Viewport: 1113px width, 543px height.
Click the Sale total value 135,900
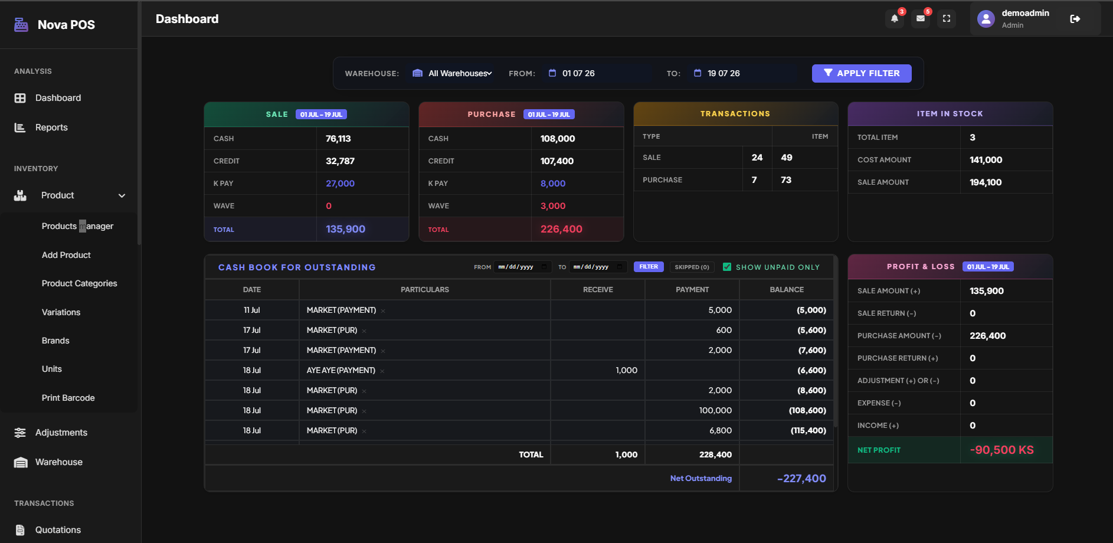tap(345, 229)
